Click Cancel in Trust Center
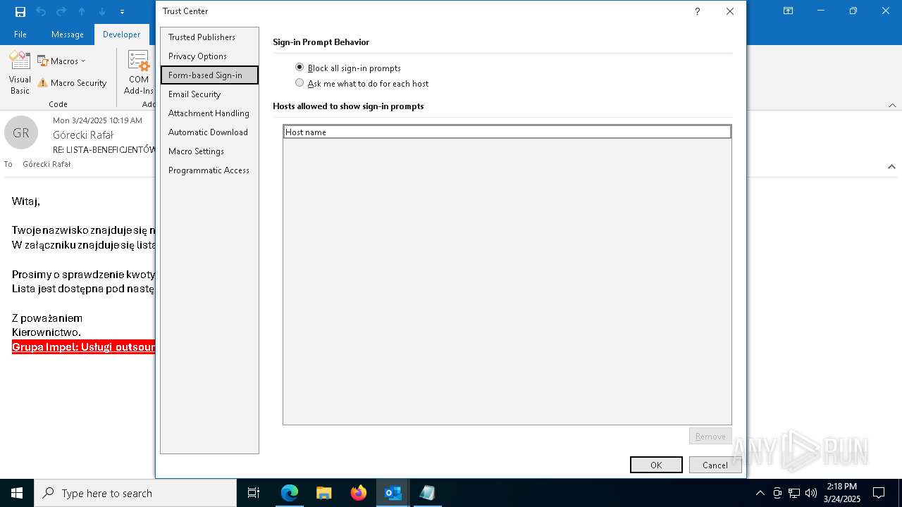 pos(715,465)
